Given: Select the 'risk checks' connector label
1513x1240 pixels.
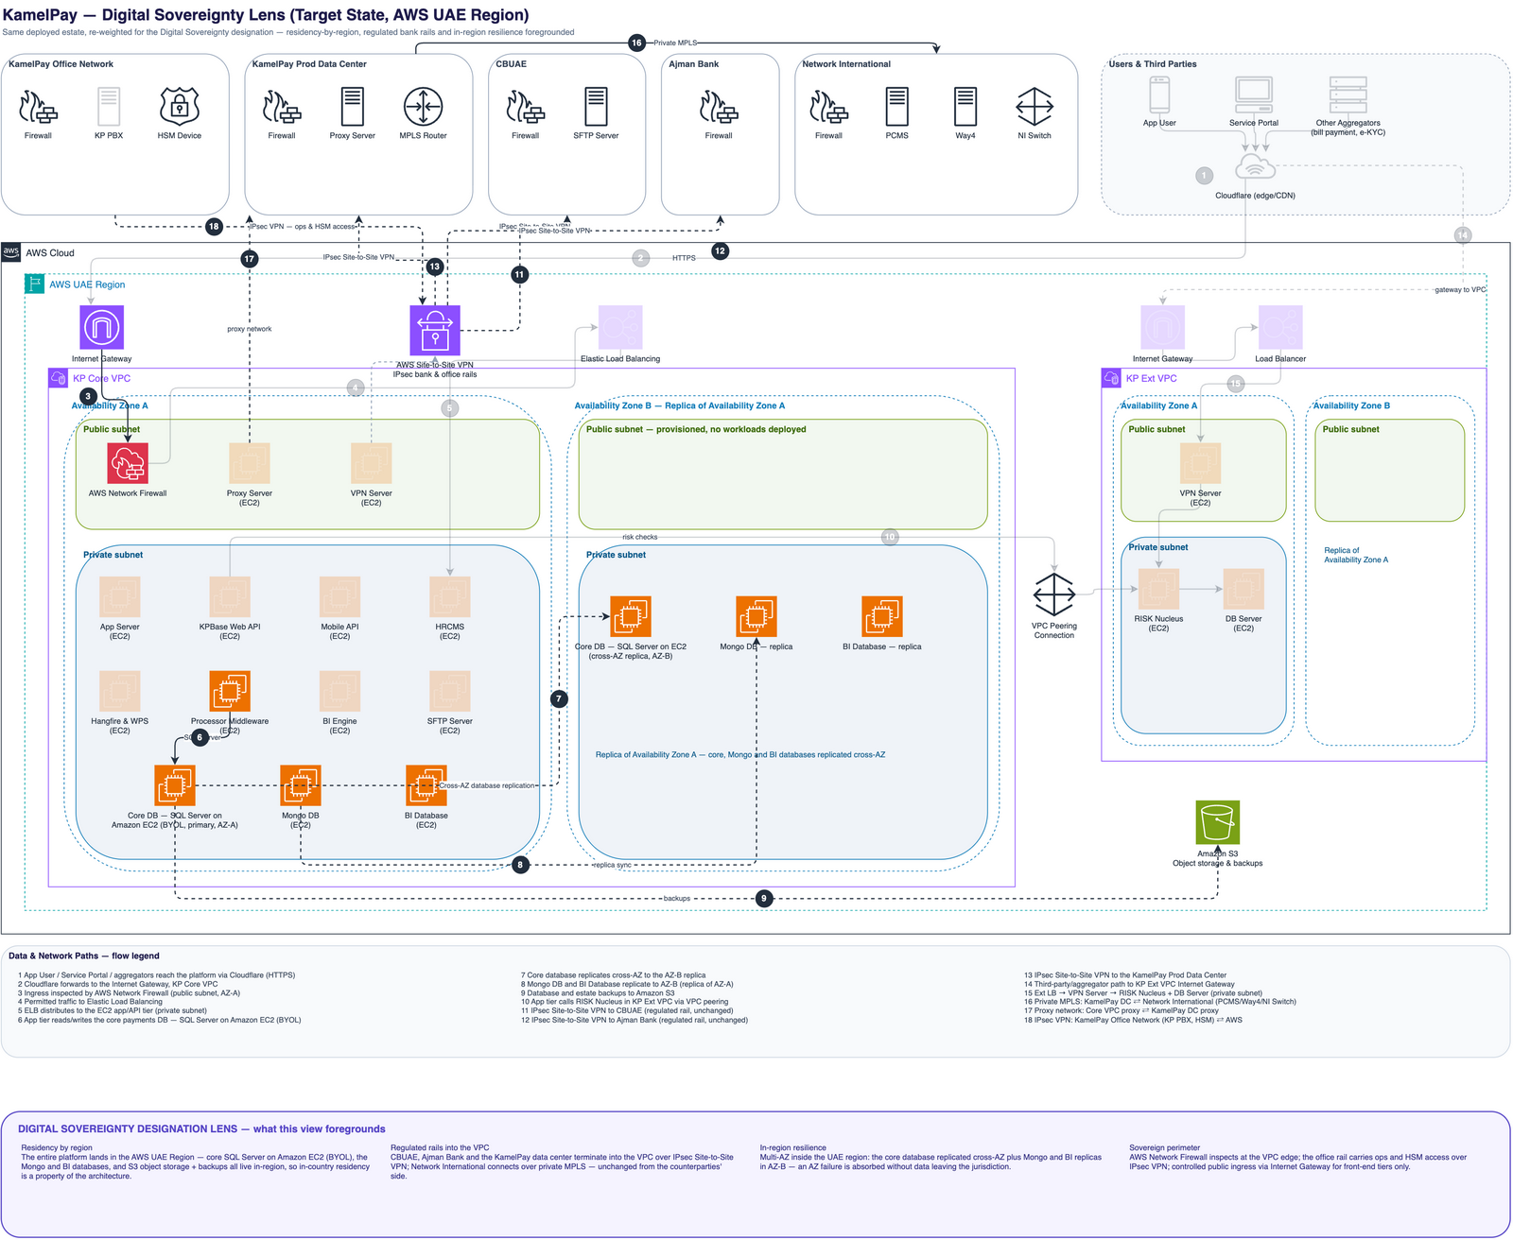Looking at the screenshot, I should 640,537.
